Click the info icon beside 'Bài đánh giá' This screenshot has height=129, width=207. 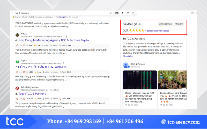point(139,24)
